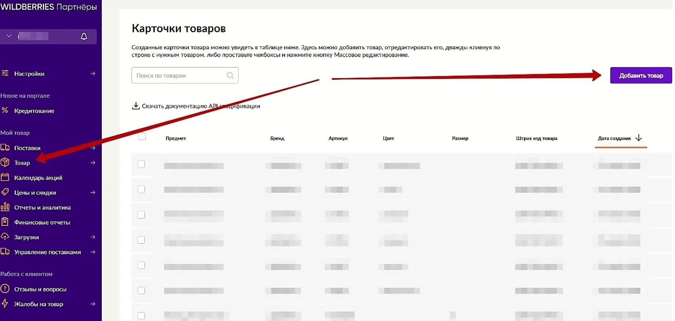Screen dimensions: 675x321
Task: Expand the Управление поставками arrow
Action: [x=93, y=252]
